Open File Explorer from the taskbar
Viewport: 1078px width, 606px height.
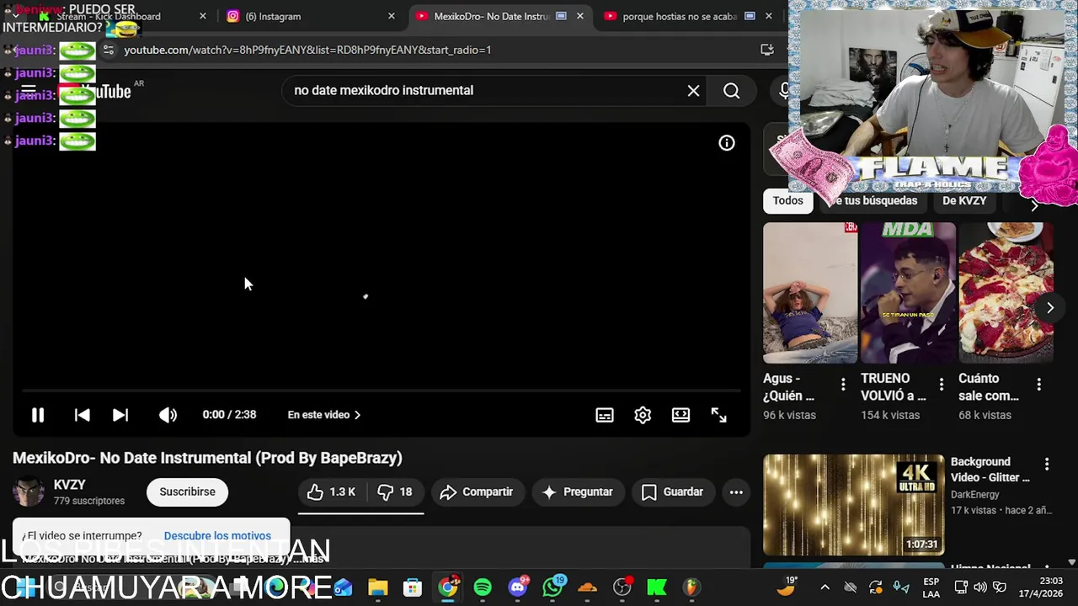(377, 587)
